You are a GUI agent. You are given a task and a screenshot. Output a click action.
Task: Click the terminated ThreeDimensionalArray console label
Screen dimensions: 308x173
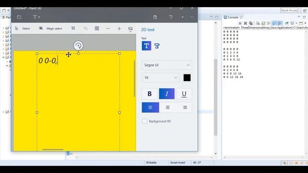click(265, 28)
